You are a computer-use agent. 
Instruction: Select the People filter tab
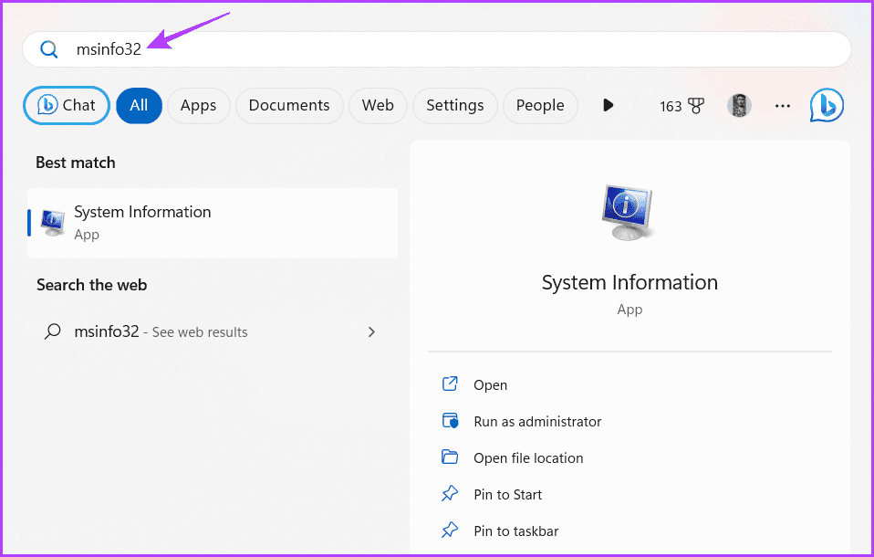pos(540,106)
